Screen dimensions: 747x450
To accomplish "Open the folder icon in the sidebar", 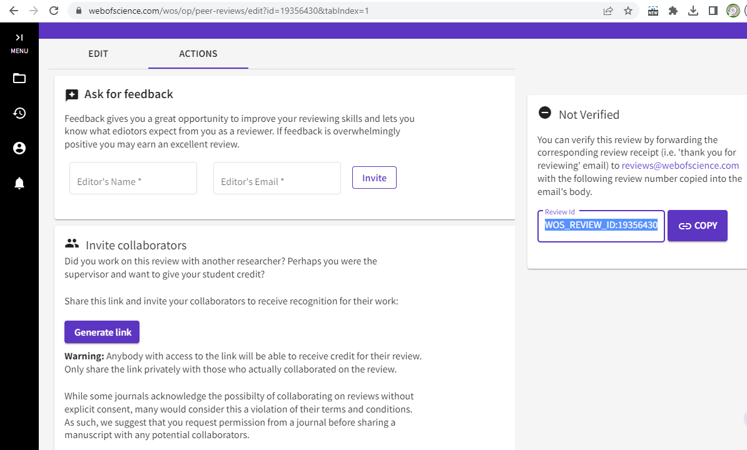I will [19, 78].
